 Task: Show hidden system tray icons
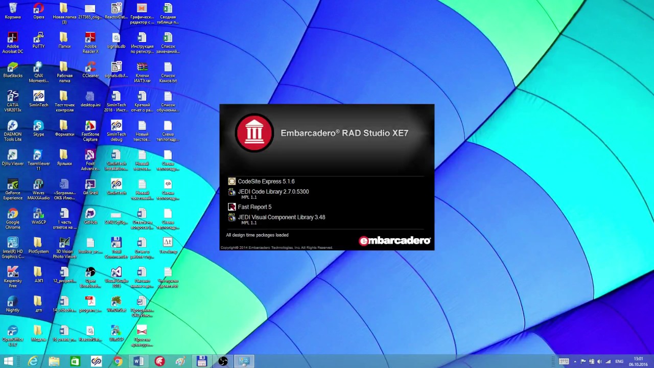pyautogui.click(x=575, y=361)
